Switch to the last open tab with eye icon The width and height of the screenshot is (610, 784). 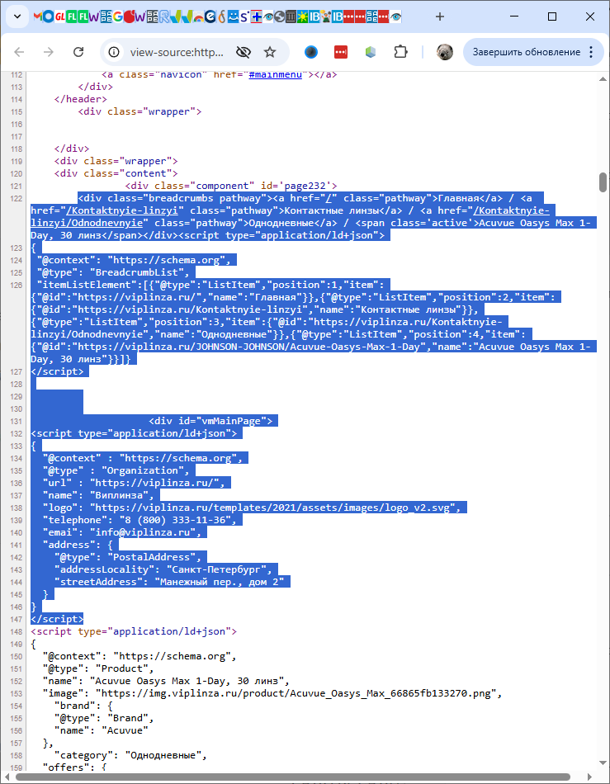397,17
